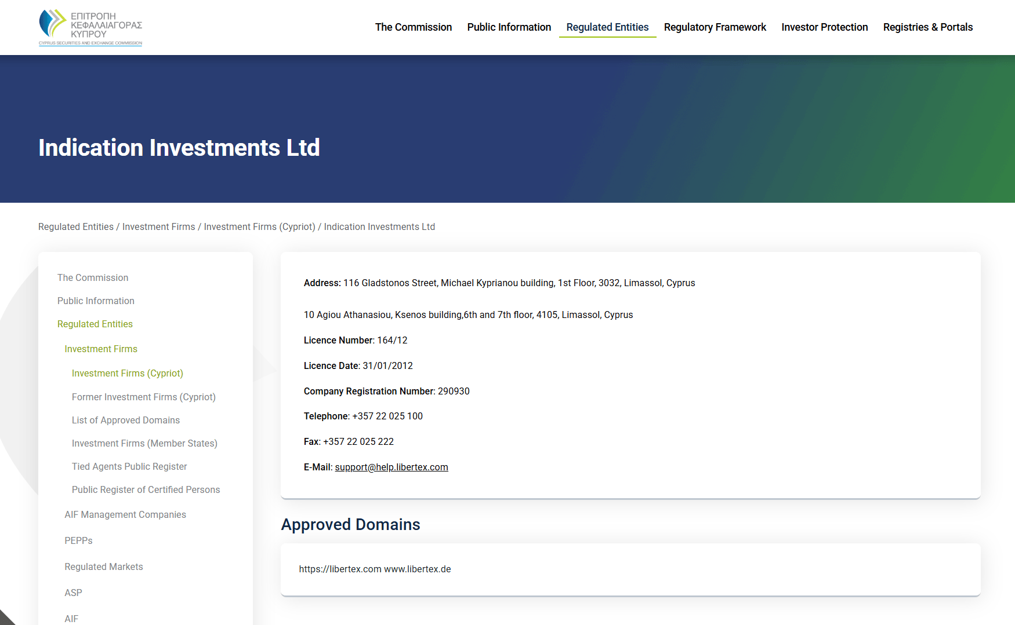
Task: Open Regulatory Framework top menu
Action: [715, 27]
